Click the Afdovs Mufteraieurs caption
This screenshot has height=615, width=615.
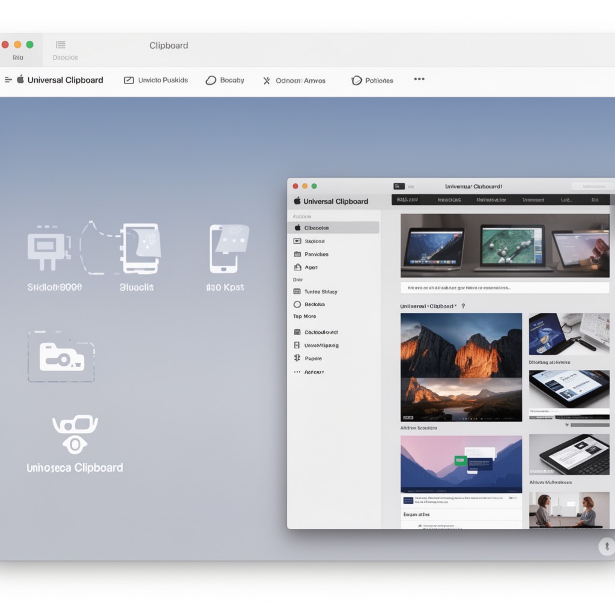(x=551, y=482)
